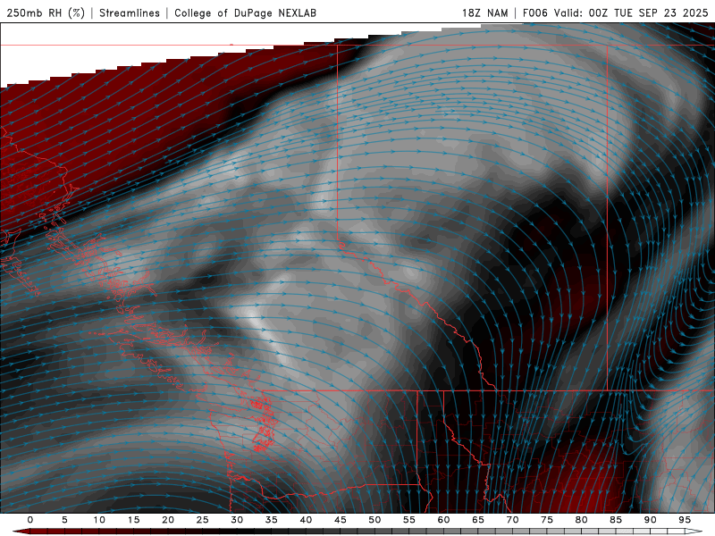Click the '75' colorbar label
This screenshot has height=536, width=715.
click(x=547, y=520)
